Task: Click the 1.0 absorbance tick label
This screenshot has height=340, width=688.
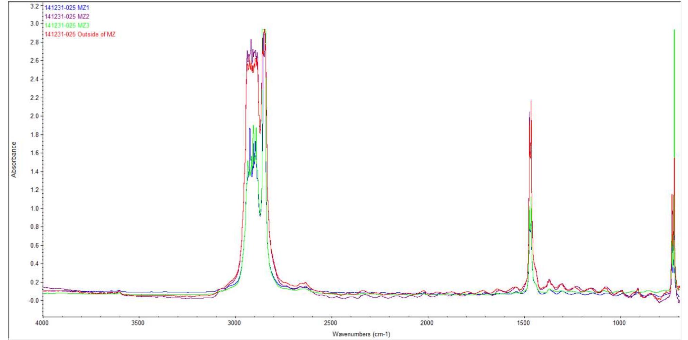Action: pyautogui.click(x=35, y=209)
